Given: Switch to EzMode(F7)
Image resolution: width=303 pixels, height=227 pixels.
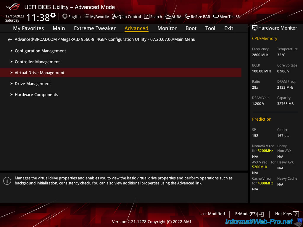Looking at the screenshot, I should click(249, 214).
